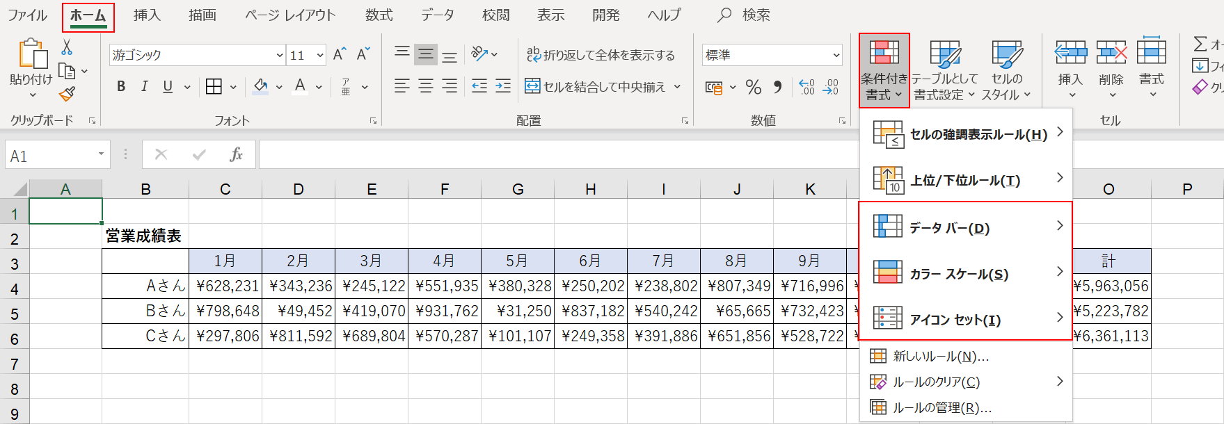
Task: Choose New Rule (新しいルール) option
Action: (x=940, y=357)
